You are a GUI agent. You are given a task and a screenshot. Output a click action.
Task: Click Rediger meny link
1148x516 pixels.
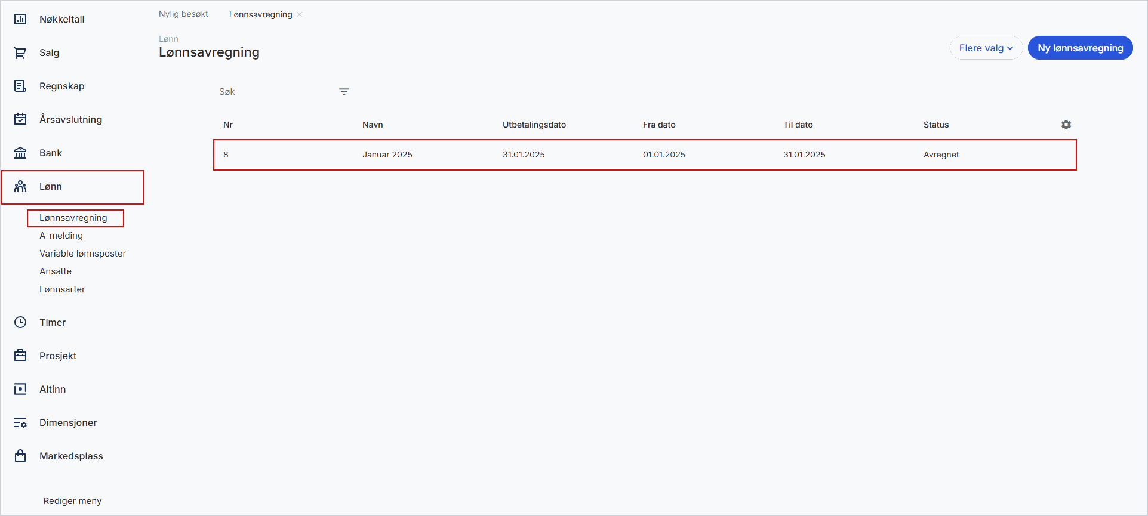(x=72, y=501)
